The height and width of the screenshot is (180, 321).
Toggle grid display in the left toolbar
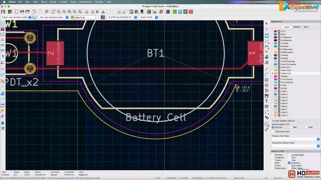[3, 23]
